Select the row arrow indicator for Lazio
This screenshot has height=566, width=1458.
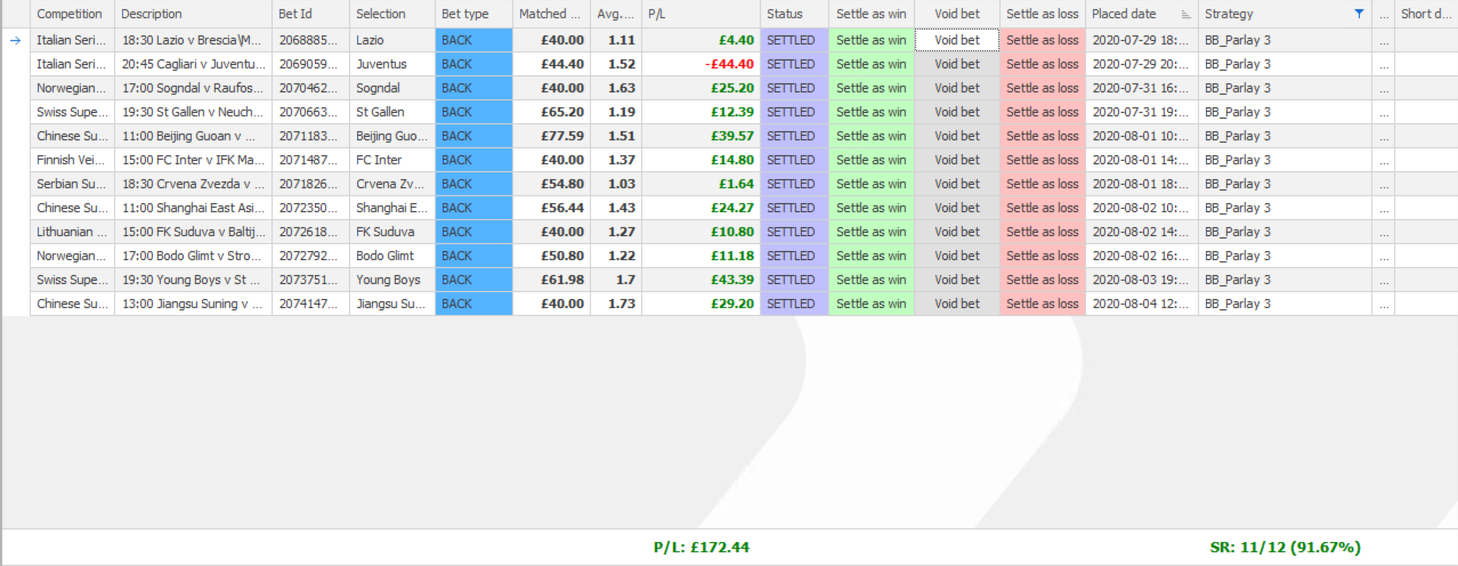click(15, 40)
